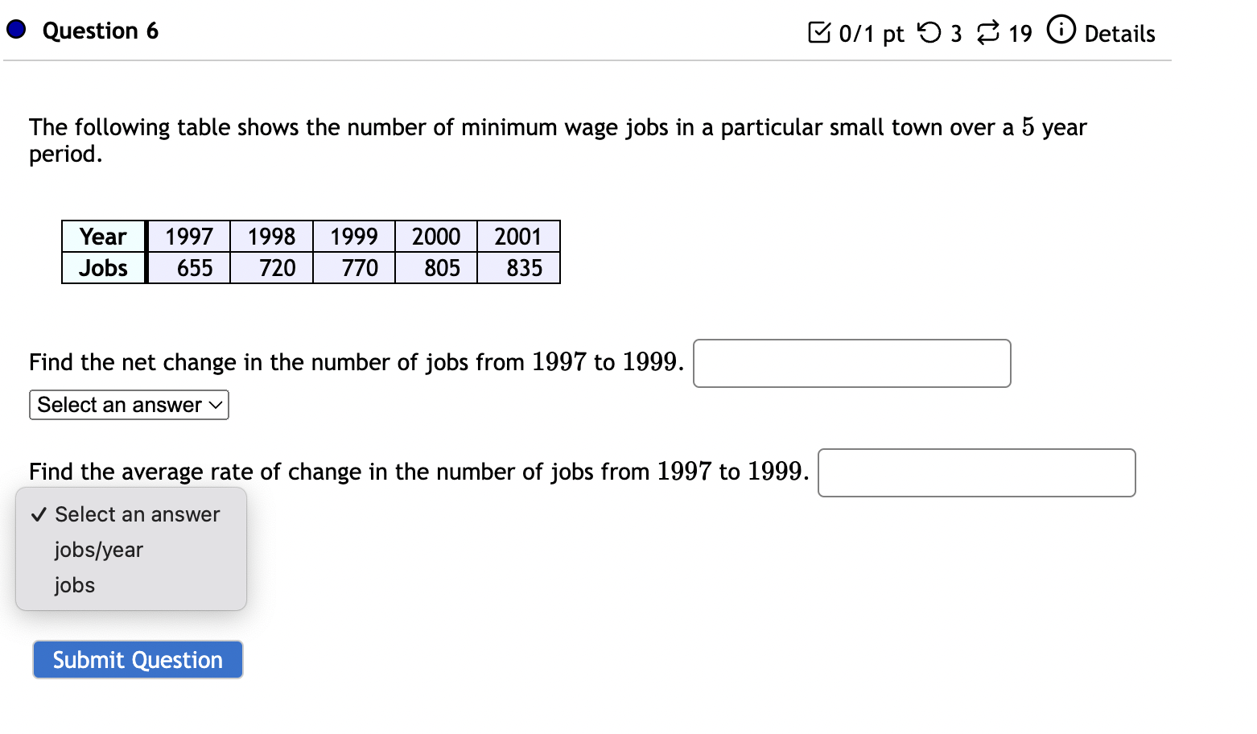
Task: Click the average rate of change input box
Action: click(976, 473)
